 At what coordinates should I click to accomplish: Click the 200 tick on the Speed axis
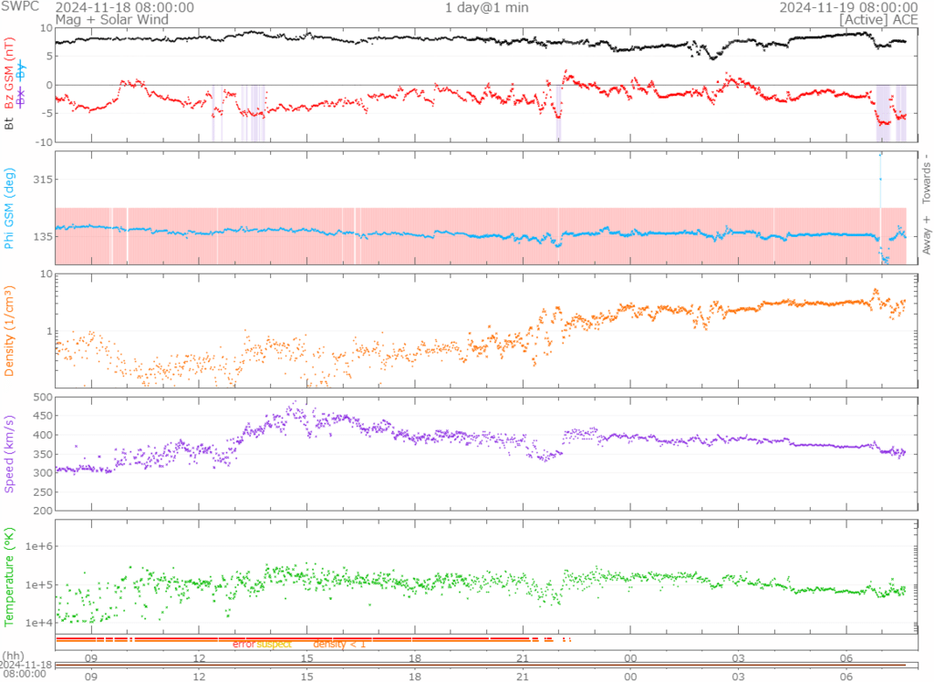coord(44,511)
